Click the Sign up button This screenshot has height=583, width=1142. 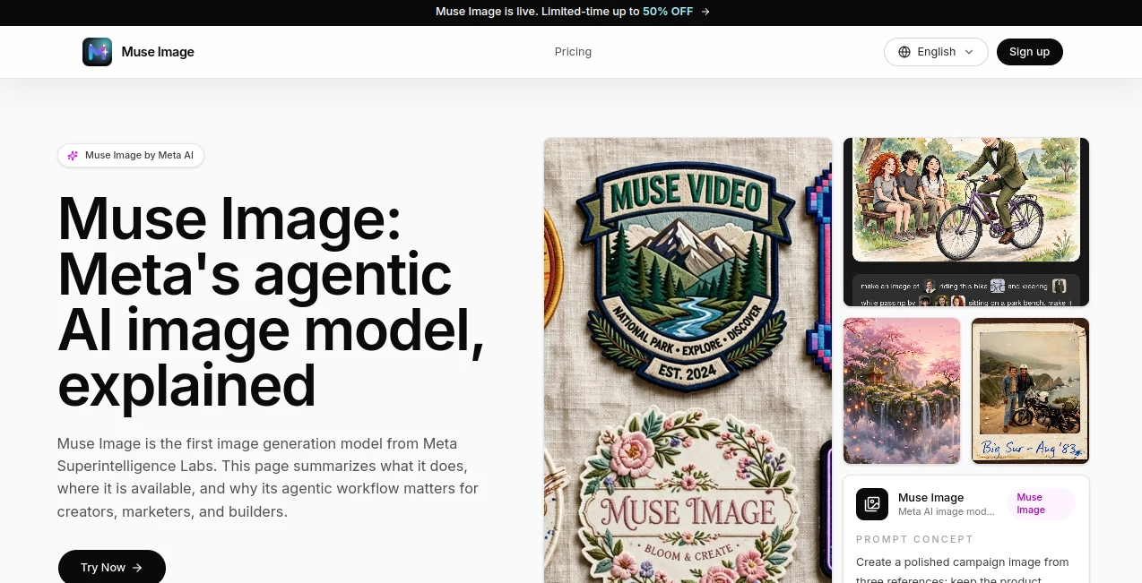[1029, 52]
